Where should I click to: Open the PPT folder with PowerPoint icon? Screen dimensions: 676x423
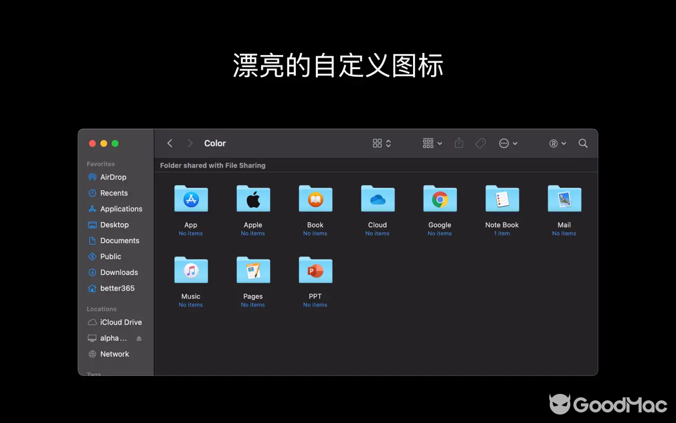(315, 270)
